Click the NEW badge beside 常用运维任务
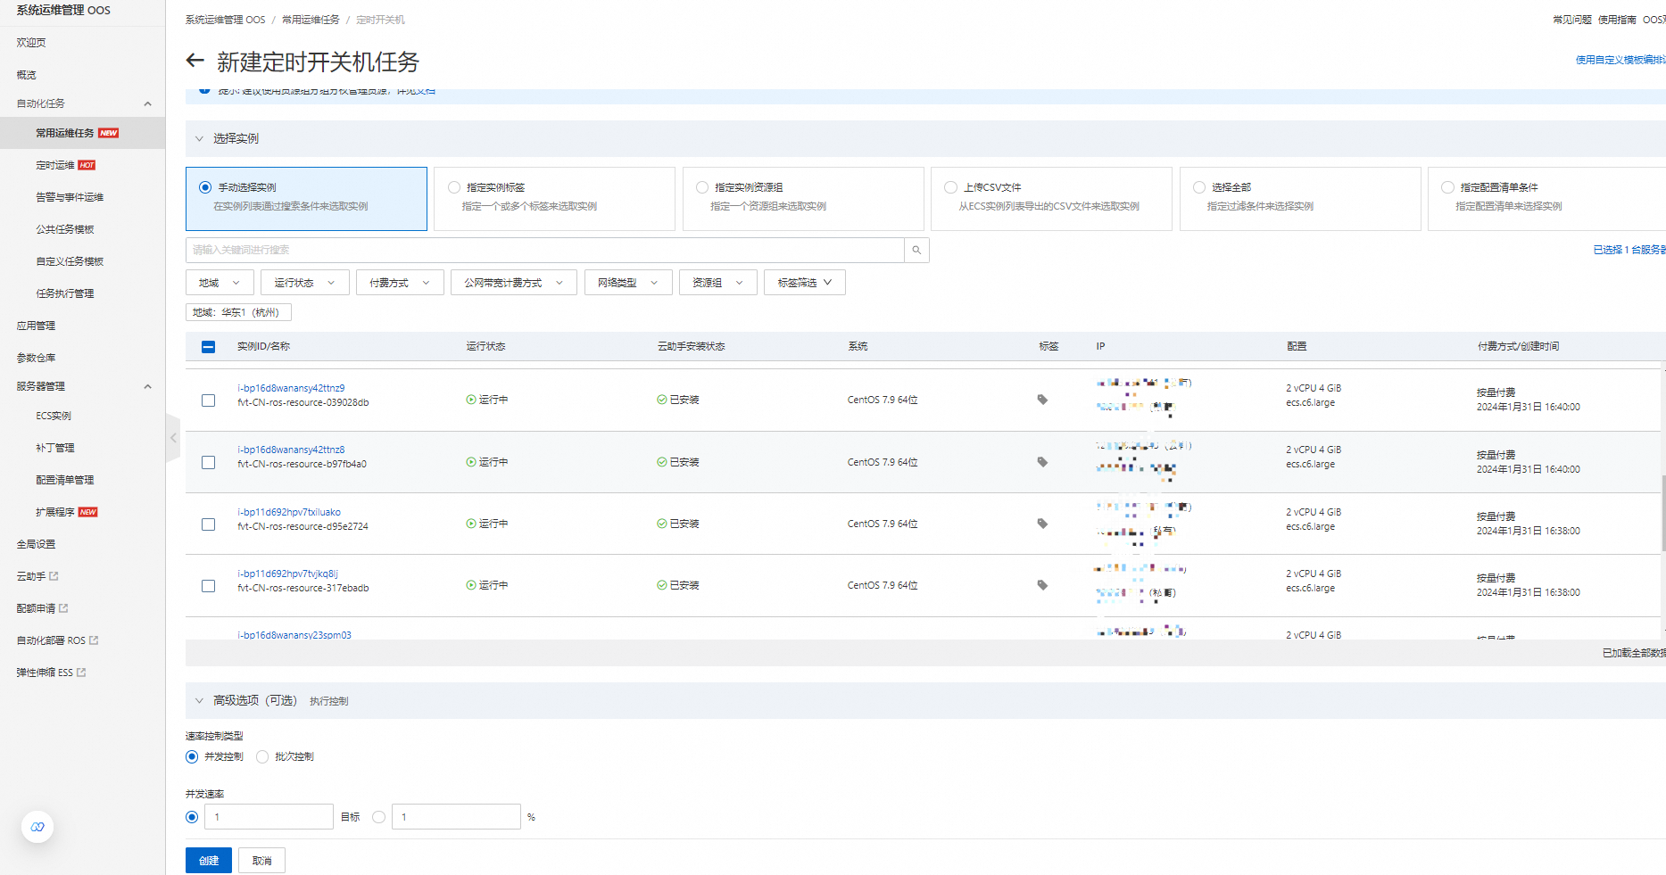 [109, 133]
